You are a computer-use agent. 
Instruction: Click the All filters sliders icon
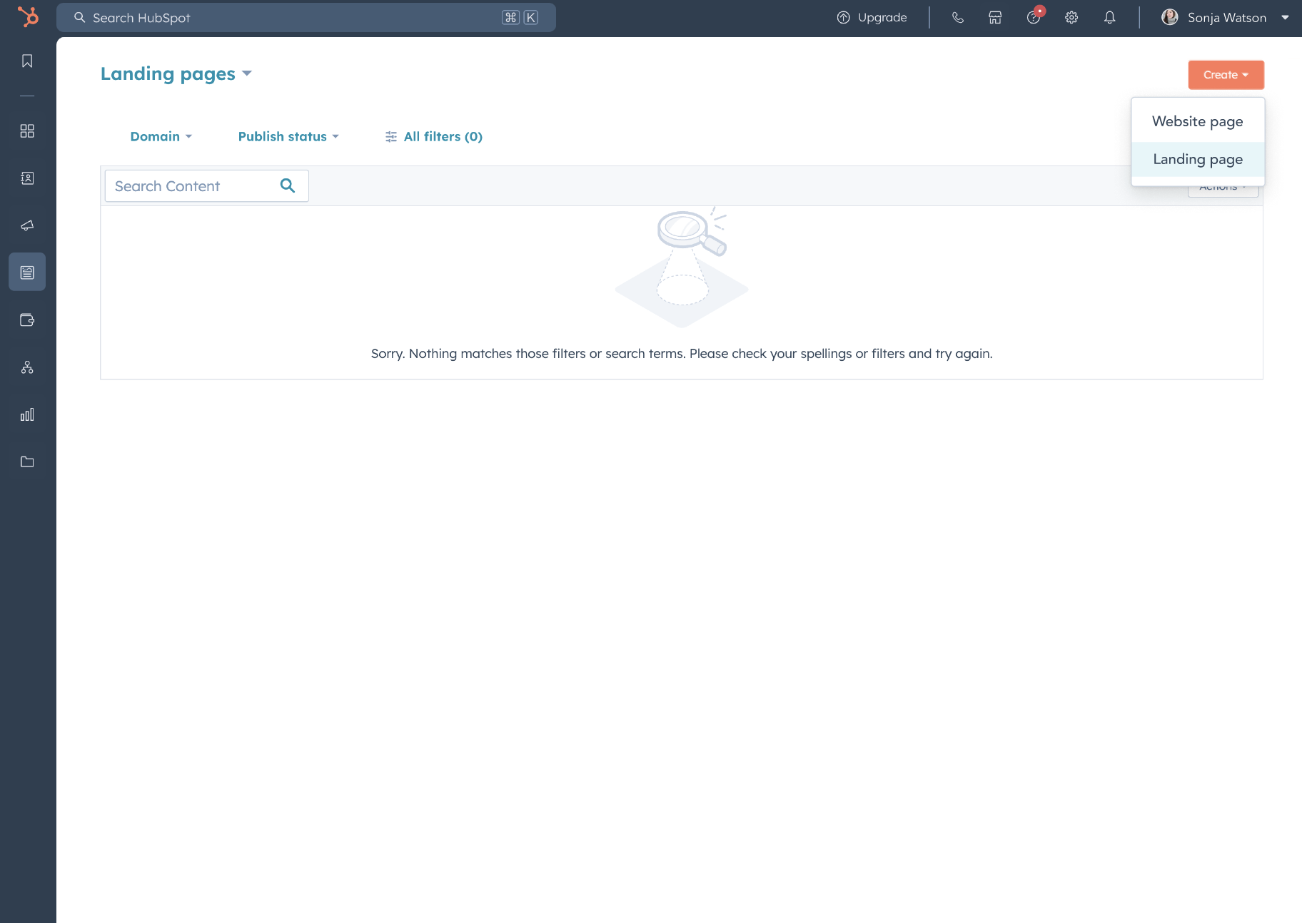pos(391,137)
